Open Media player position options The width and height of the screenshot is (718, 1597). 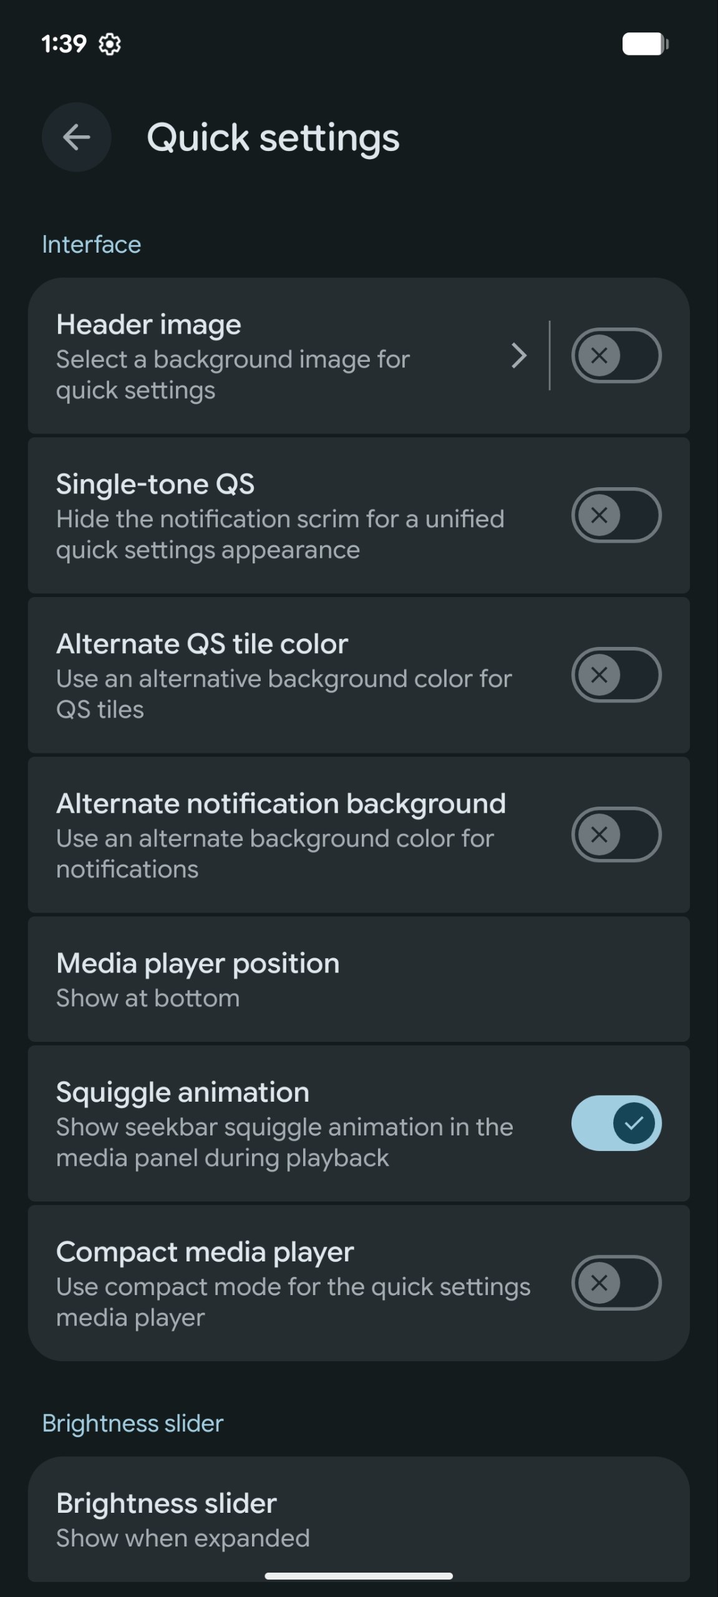(x=359, y=979)
